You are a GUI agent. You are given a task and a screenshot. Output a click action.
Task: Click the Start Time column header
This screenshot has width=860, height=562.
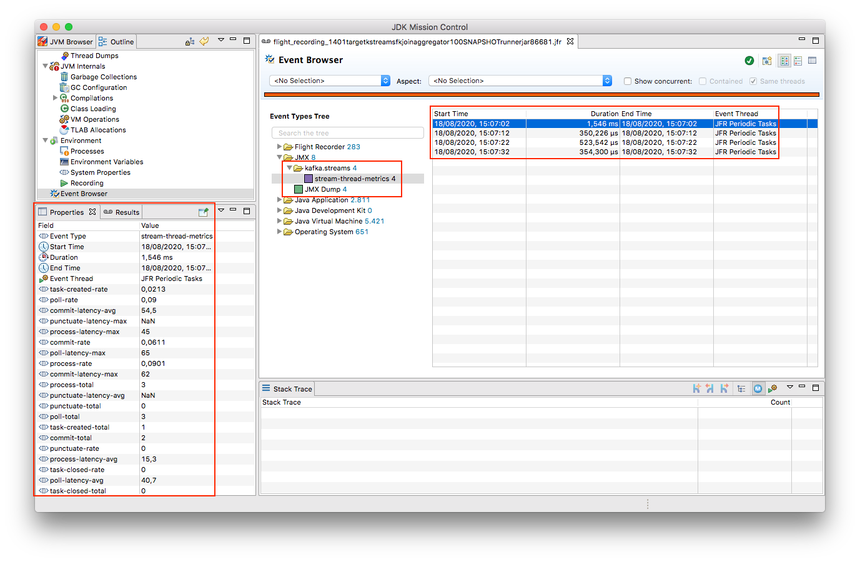(x=479, y=114)
